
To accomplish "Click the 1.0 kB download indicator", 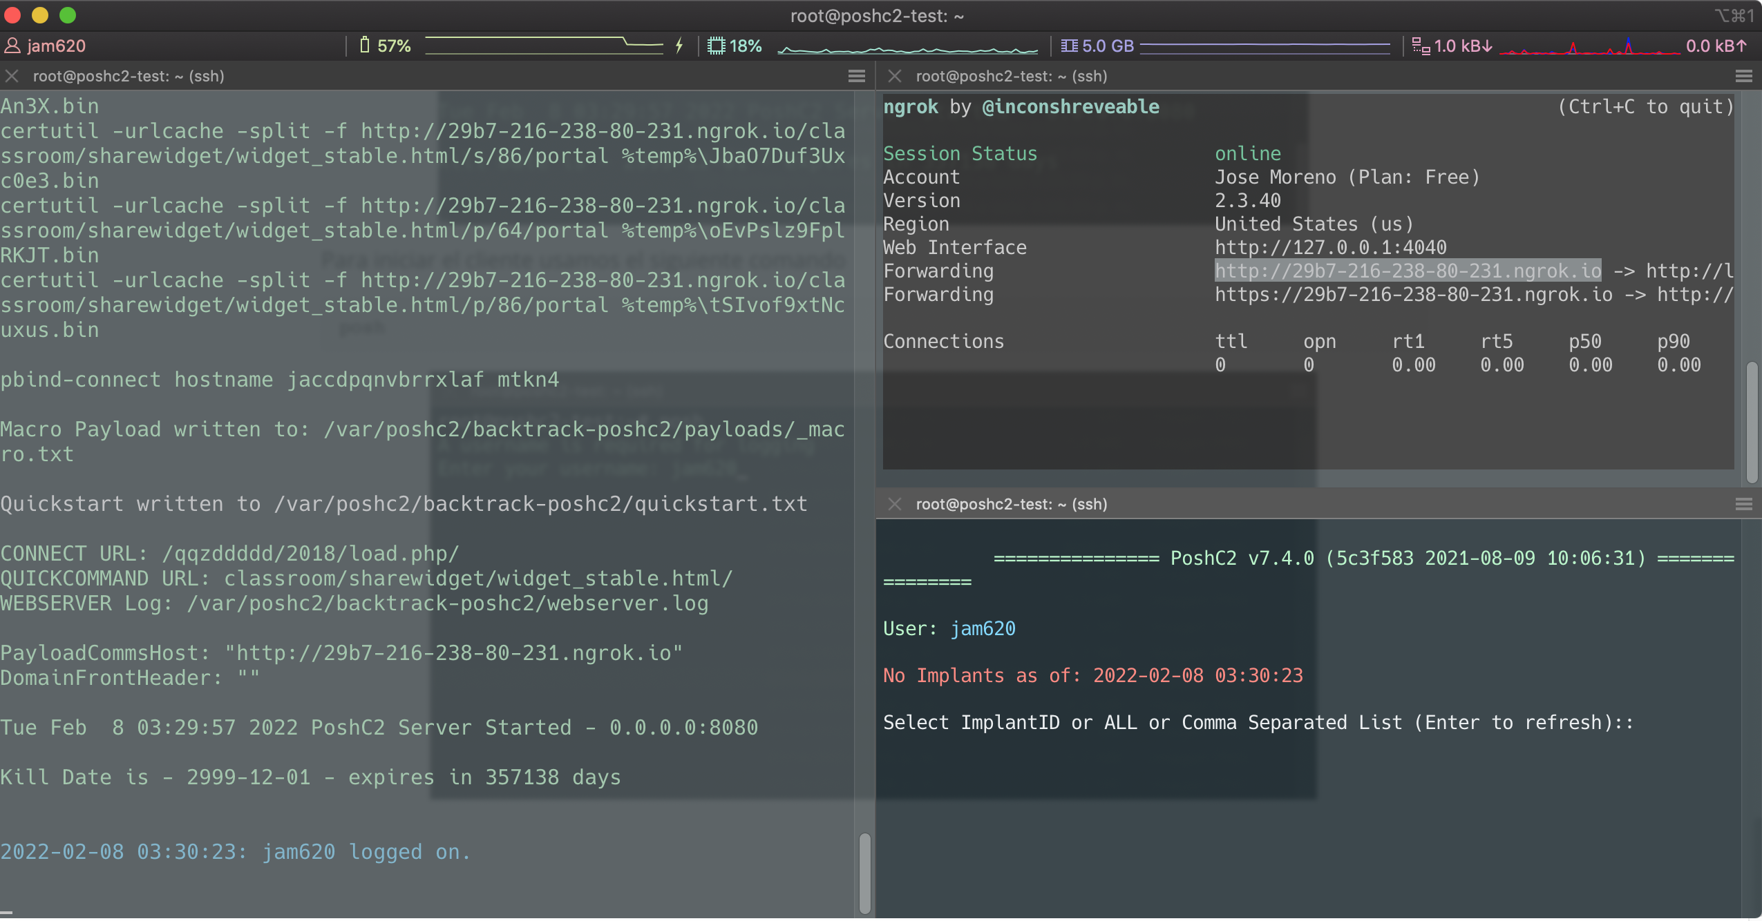I will 1463,46.
